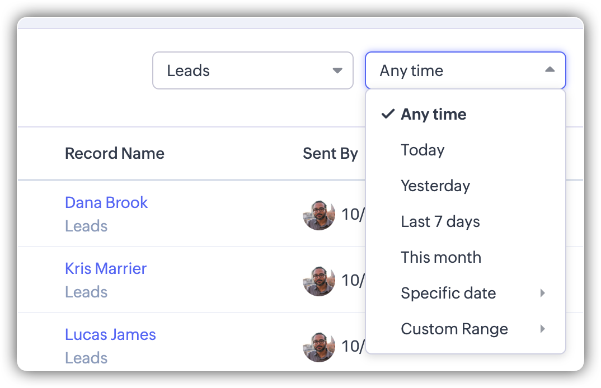Click the Leads label under Dana Brook
The image size is (601, 388).
[x=86, y=226]
